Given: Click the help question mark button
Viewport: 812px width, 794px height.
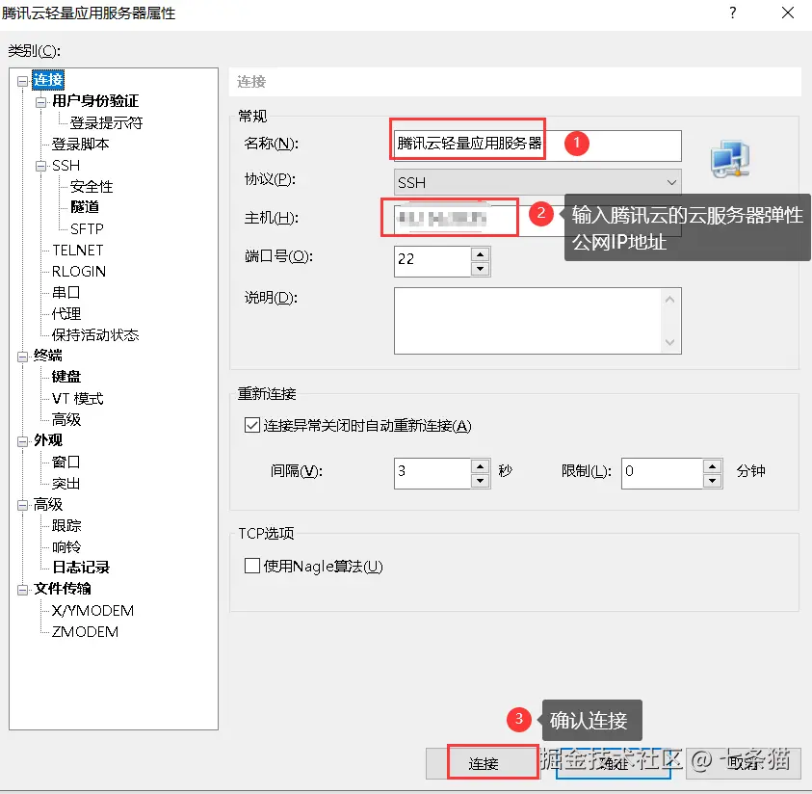Looking at the screenshot, I should coord(732,13).
